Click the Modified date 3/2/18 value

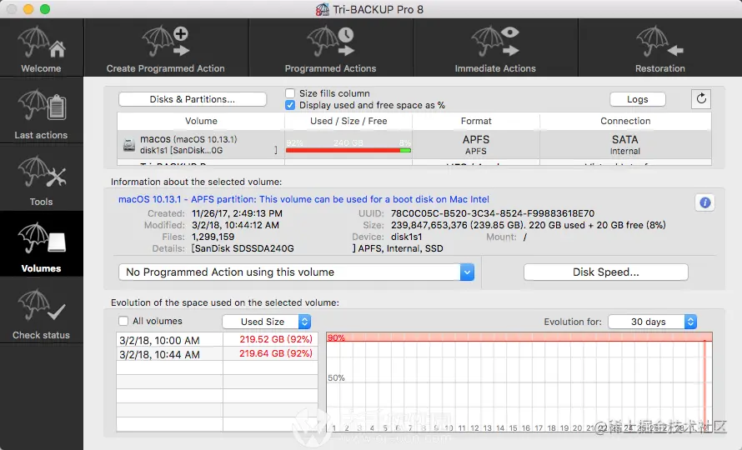[235, 225]
